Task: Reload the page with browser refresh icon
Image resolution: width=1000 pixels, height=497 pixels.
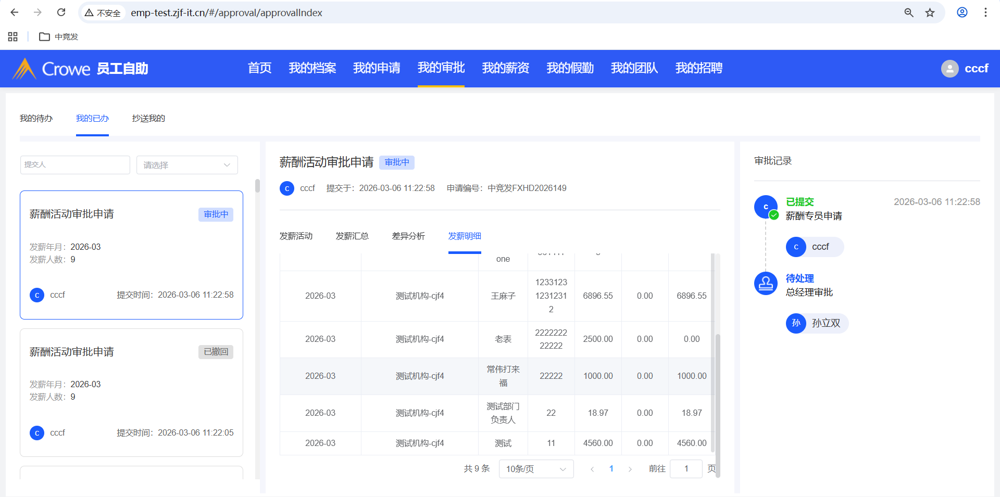Action: click(61, 12)
